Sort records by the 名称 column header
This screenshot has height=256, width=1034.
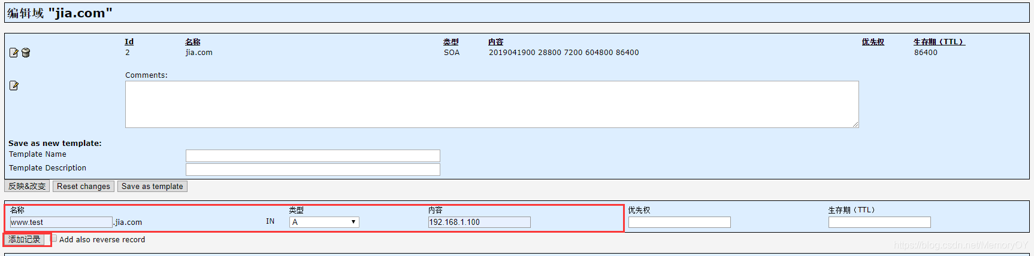coord(193,42)
